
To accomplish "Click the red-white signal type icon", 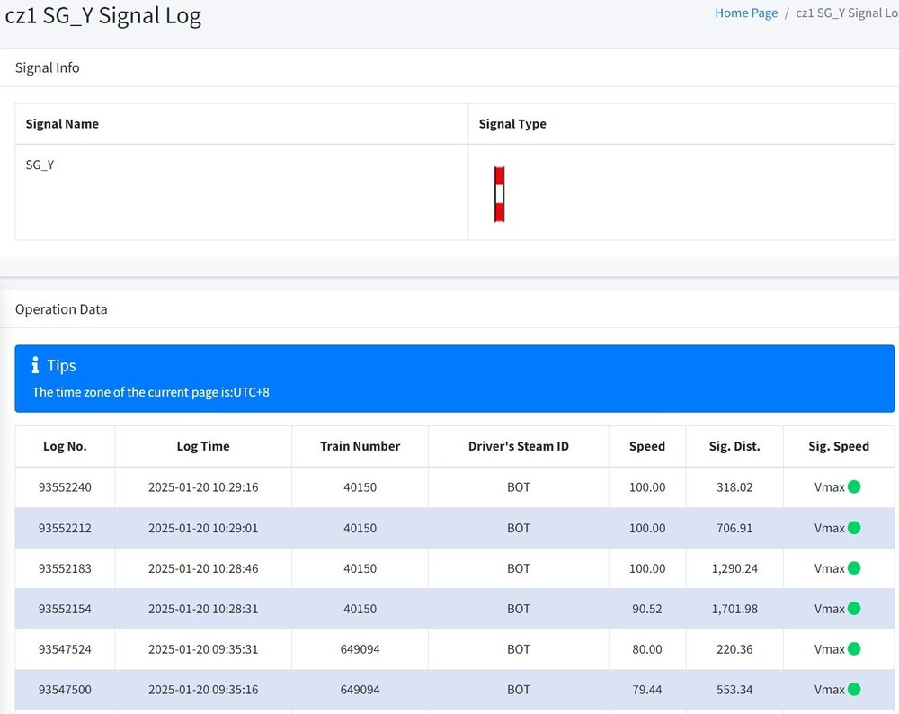I will [x=499, y=193].
